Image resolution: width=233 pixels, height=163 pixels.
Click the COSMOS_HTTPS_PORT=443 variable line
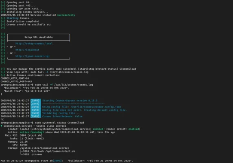click(16, 81)
